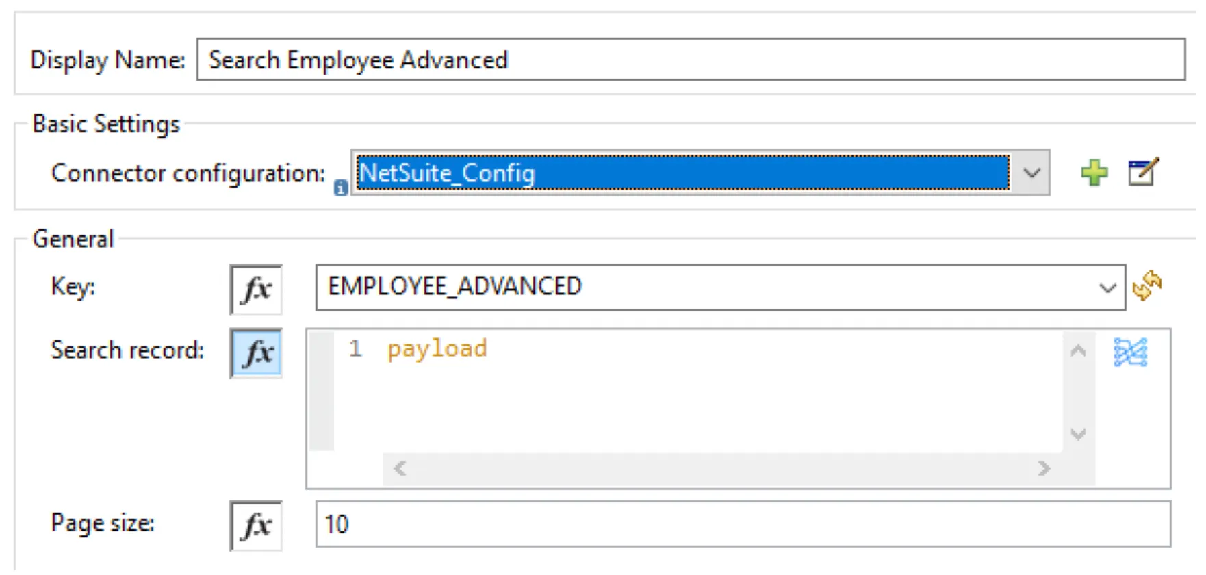Refresh the Key metadata list
1206x575 pixels.
[x=1147, y=285]
